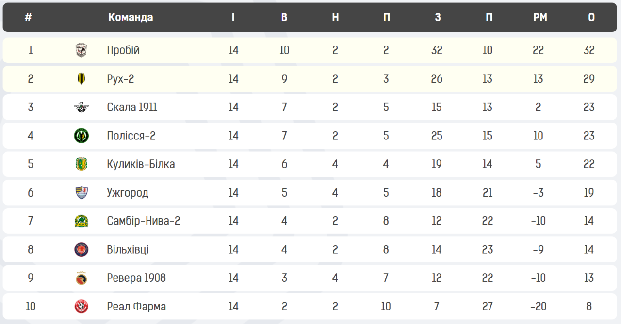621x324 pixels.
Task: Click the Вільхівці team name
Action: (x=128, y=250)
